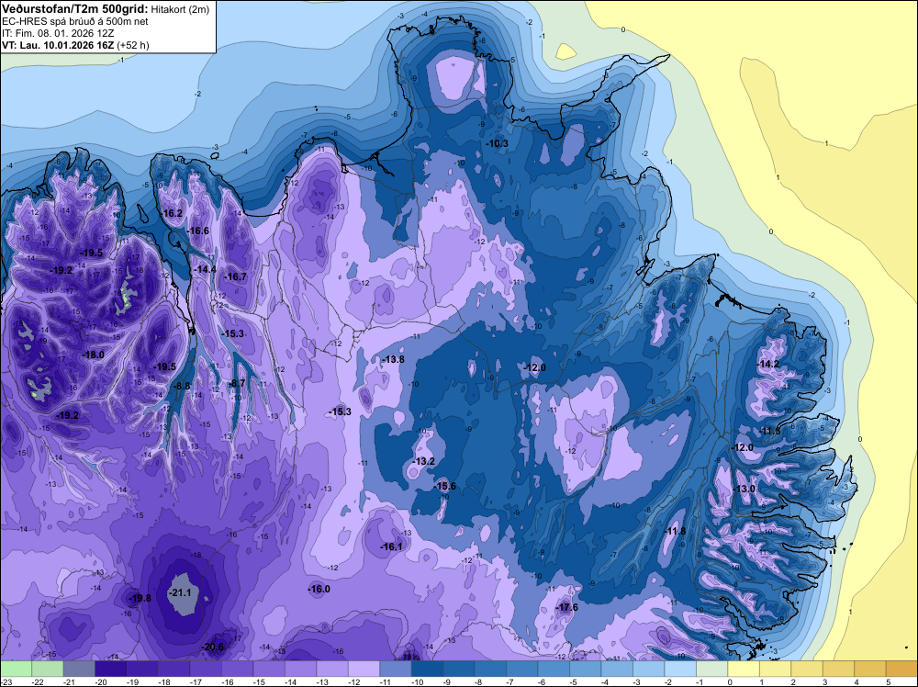Click the -16.1 temperature value
This screenshot has height=687, width=918.
[x=392, y=546]
